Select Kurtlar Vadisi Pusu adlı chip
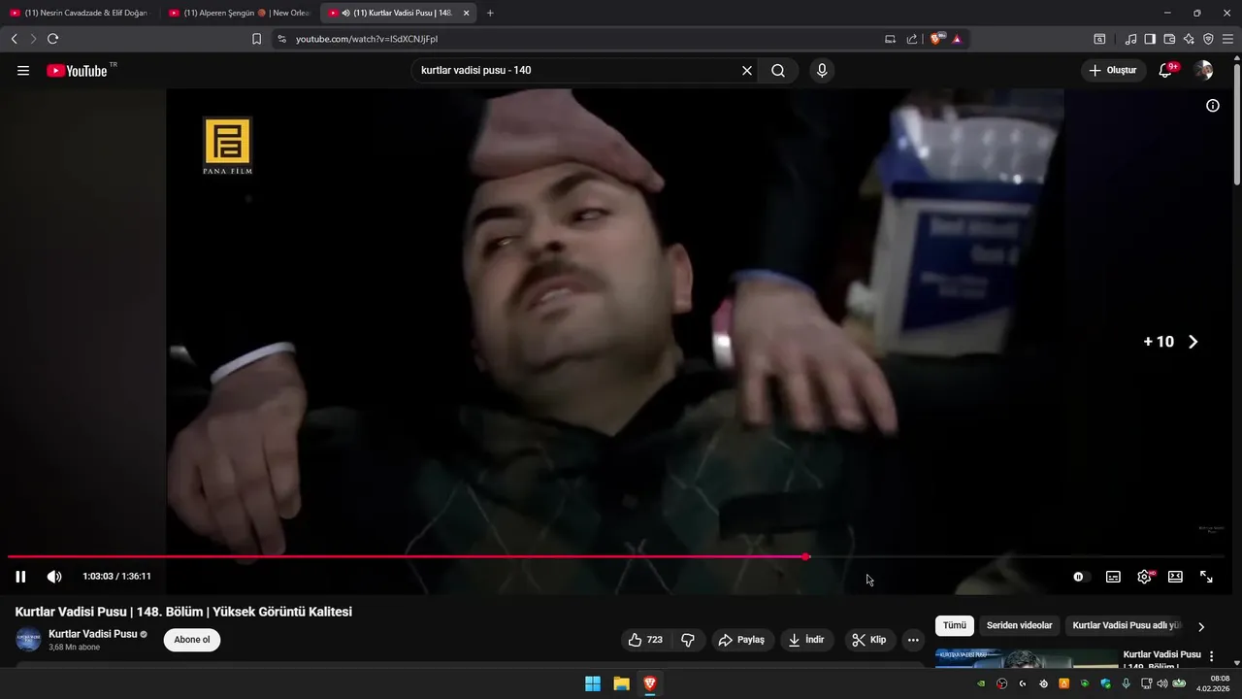 click(x=1126, y=626)
